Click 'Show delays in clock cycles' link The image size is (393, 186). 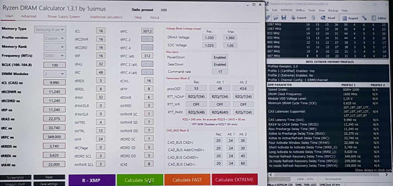click(x=374, y=170)
